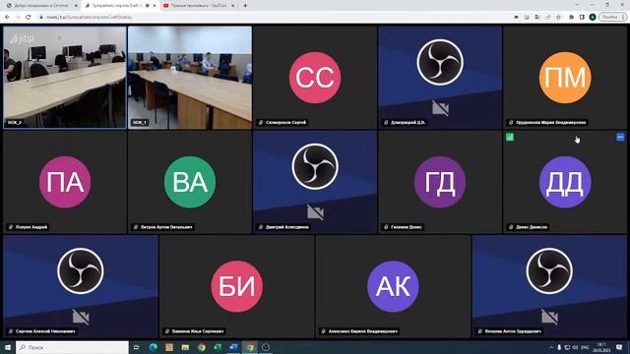Image resolution: width=630 pixels, height=354 pixels.
Task: Click the muted mic icon under ПМ
Action: point(511,122)
